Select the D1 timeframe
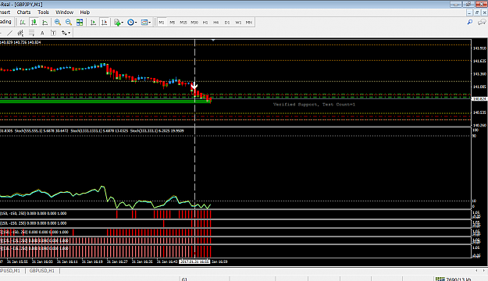Viewport: 488px width, 281px height. [227, 23]
